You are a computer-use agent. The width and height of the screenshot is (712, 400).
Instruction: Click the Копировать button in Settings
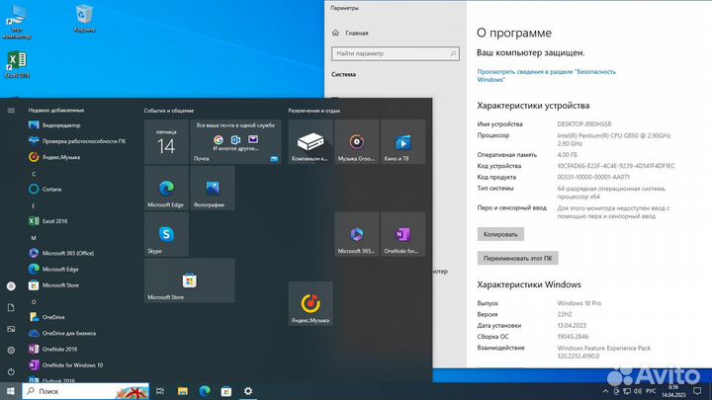tap(500, 234)
